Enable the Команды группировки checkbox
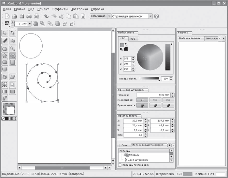Screen dimensions: 228x178 point(120,165)
